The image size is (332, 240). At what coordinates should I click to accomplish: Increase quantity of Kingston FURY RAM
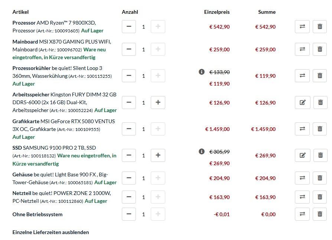point(158,103)
